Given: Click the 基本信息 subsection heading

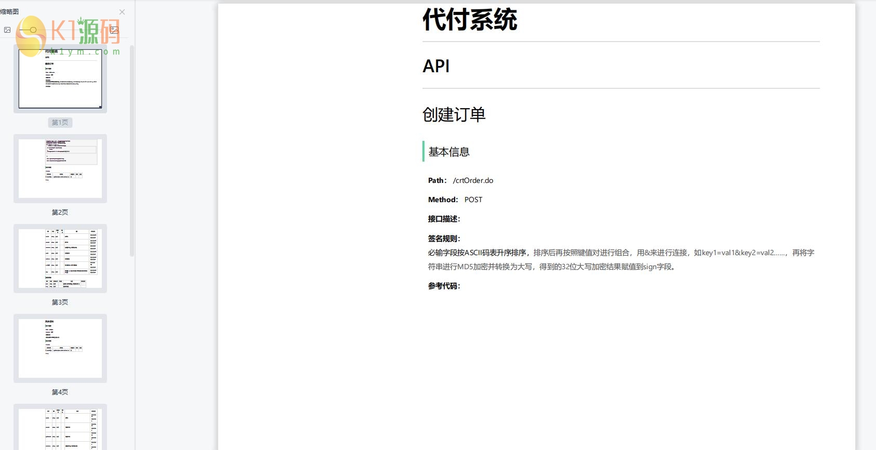Looking at the screenshot, I should point(449,152).
